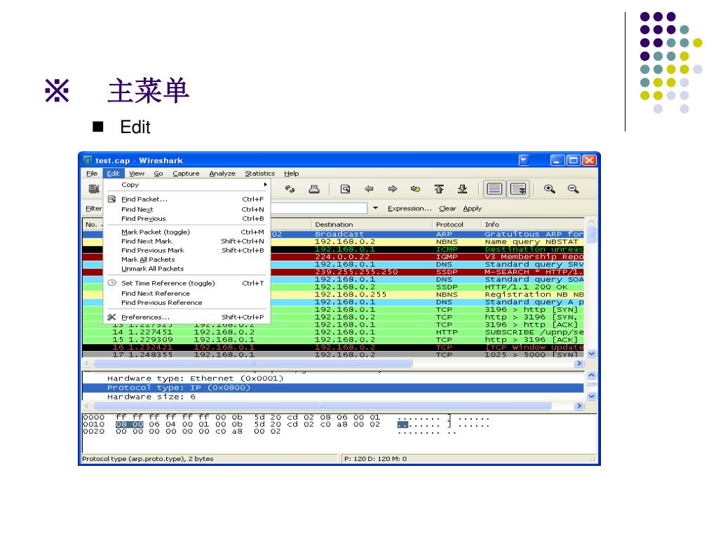Choose Unmark All Packets

coord(187,268)
